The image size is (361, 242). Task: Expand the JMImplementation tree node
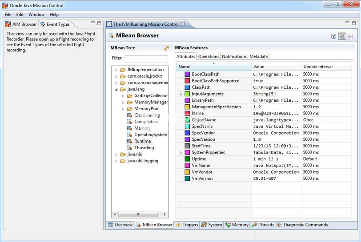[x=116, y=70]
